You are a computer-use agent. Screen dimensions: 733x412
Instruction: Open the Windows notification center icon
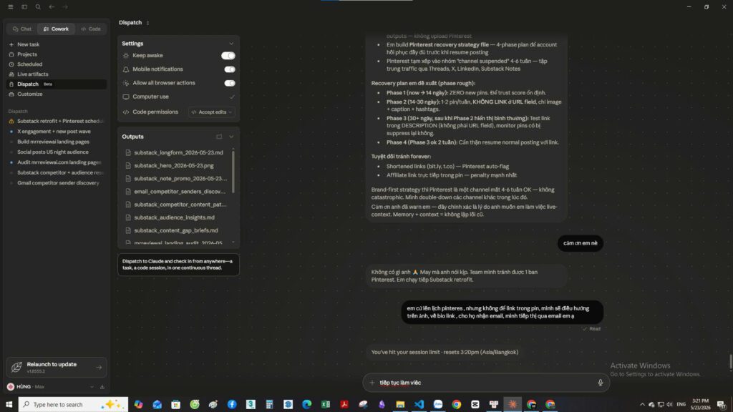[x=722, y=405]
